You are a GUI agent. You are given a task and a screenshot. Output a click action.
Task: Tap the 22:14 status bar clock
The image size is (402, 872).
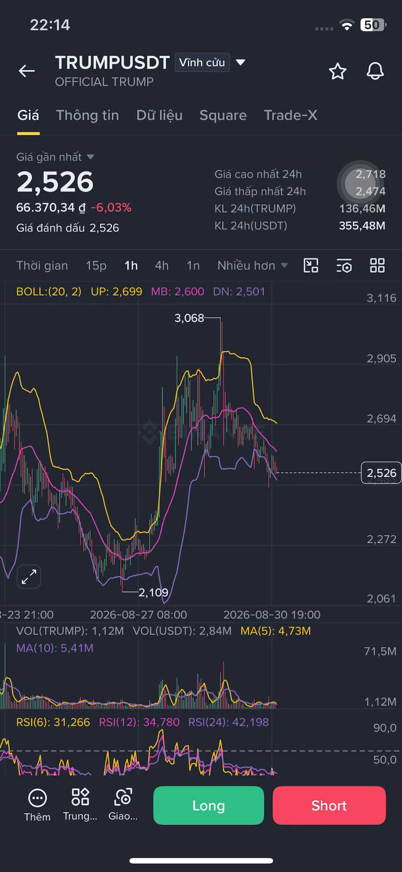click(50, 25)
